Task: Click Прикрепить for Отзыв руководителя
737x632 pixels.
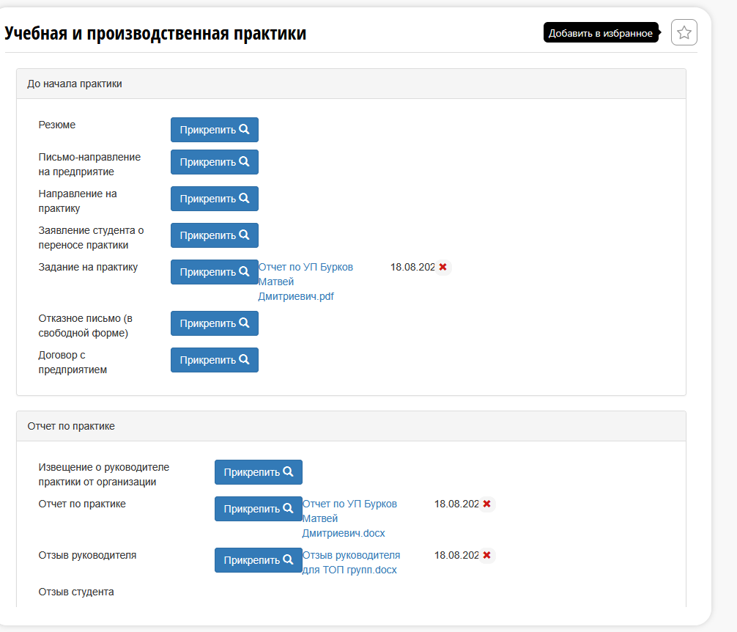Action: pos(259,560)
